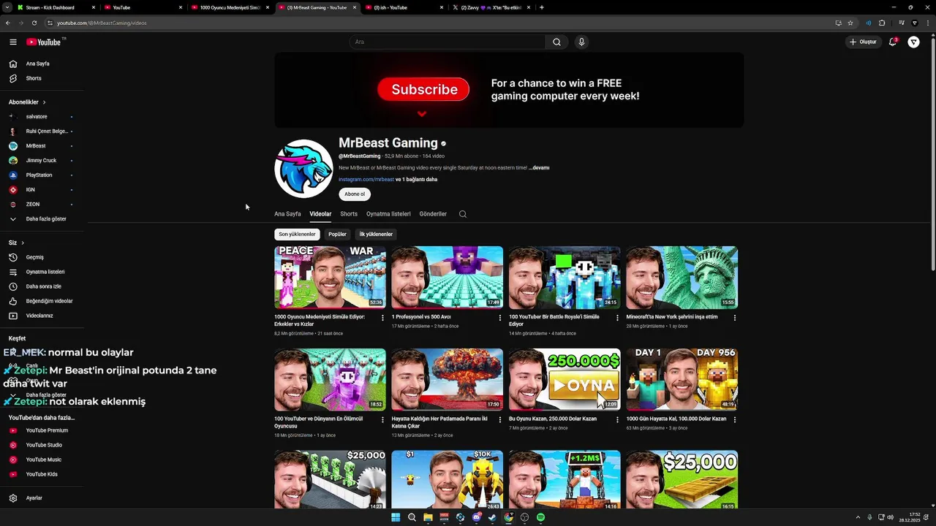936x526 pixels.
Task: Switch to 1000 Oyuncu Medeniyeti browser tab
Action: point(230,7)
